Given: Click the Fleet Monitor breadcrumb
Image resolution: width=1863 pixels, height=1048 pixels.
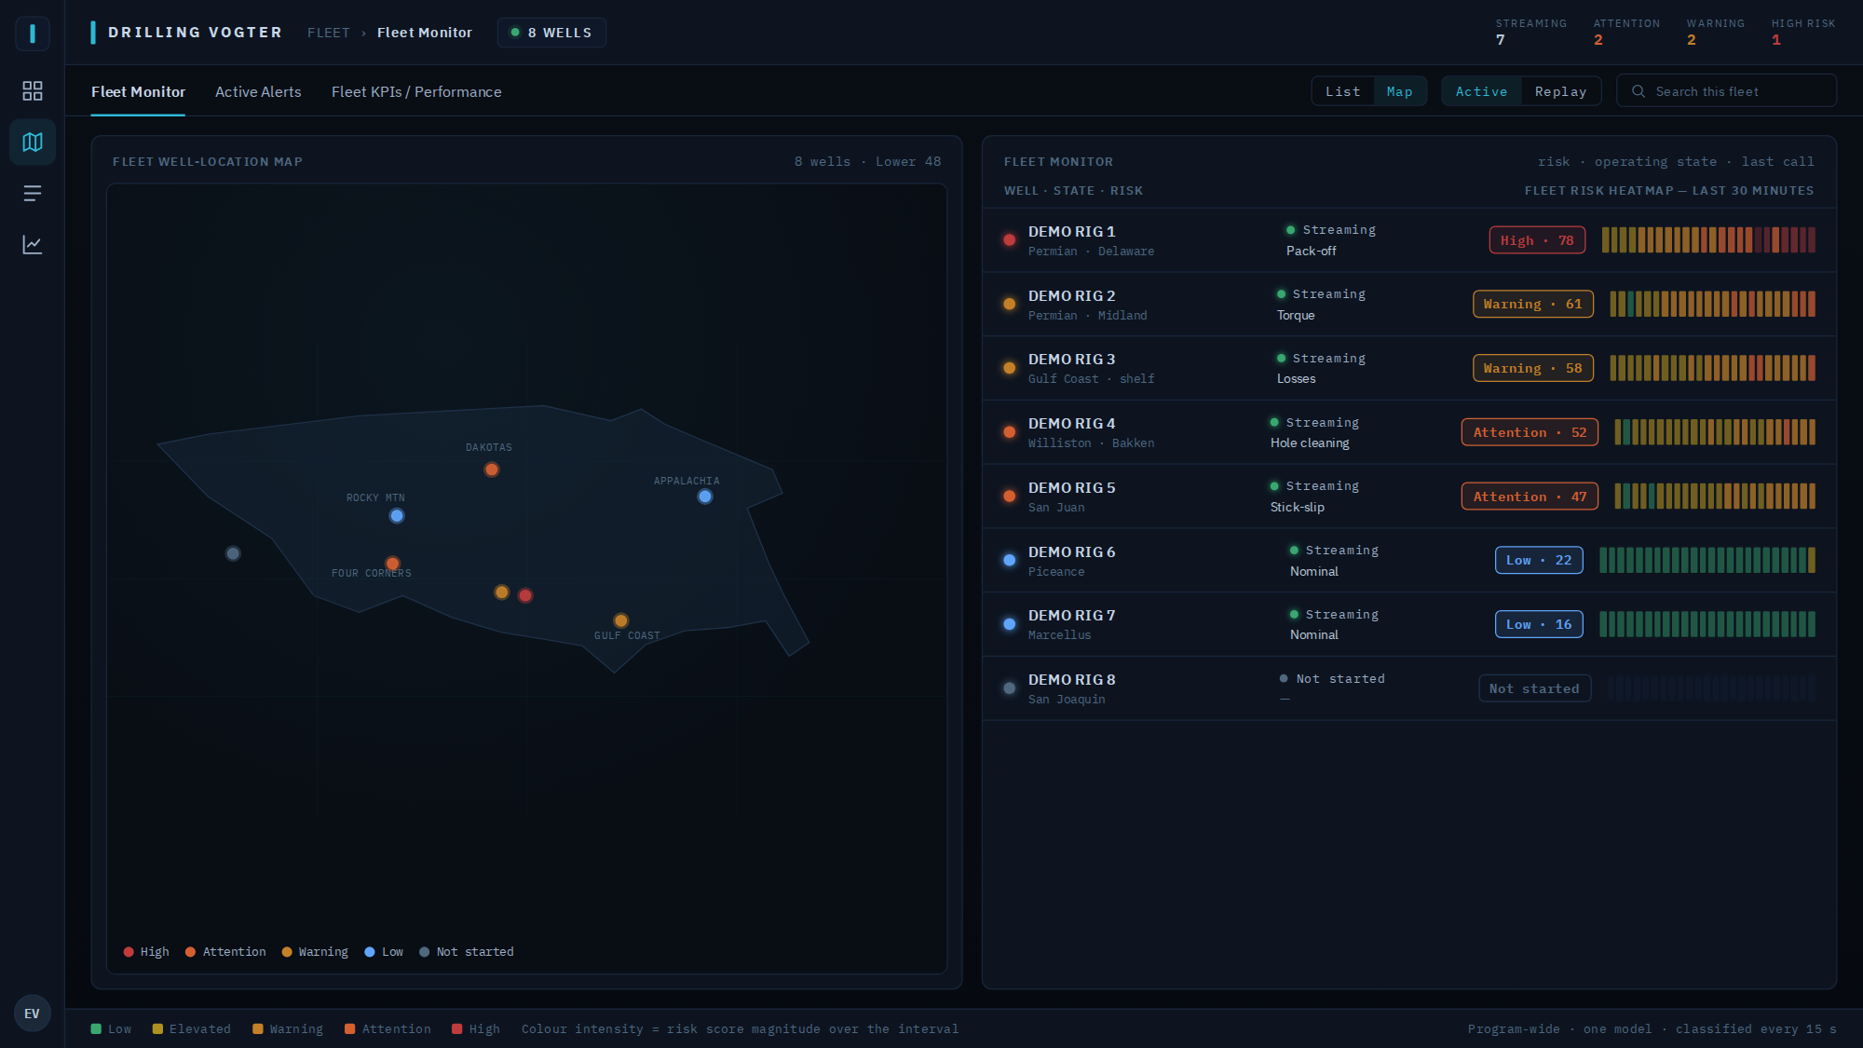Looking at the screenshot, I should 425,33.
